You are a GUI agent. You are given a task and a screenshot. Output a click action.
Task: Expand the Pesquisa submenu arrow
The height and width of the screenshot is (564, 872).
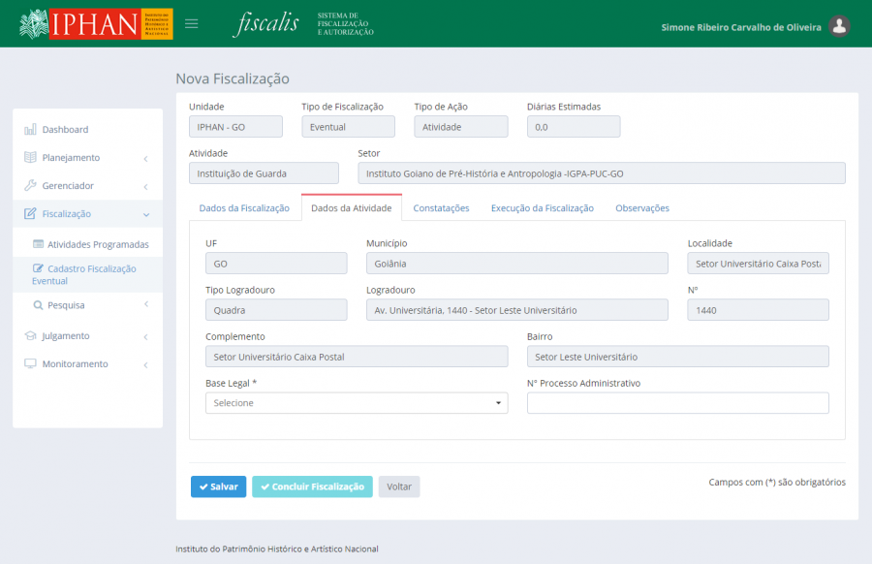145,304
